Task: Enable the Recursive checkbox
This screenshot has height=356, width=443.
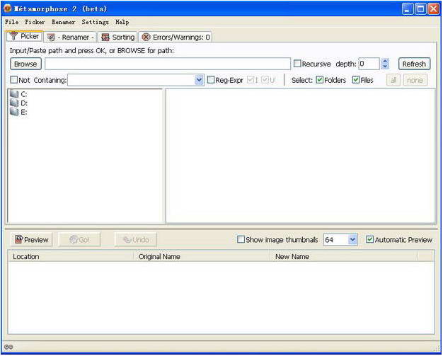Action: pyautogui.click(x=297, y=64)
